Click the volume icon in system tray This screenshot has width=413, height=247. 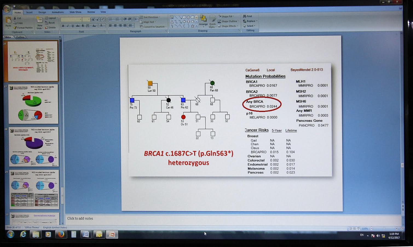[378, 235]
